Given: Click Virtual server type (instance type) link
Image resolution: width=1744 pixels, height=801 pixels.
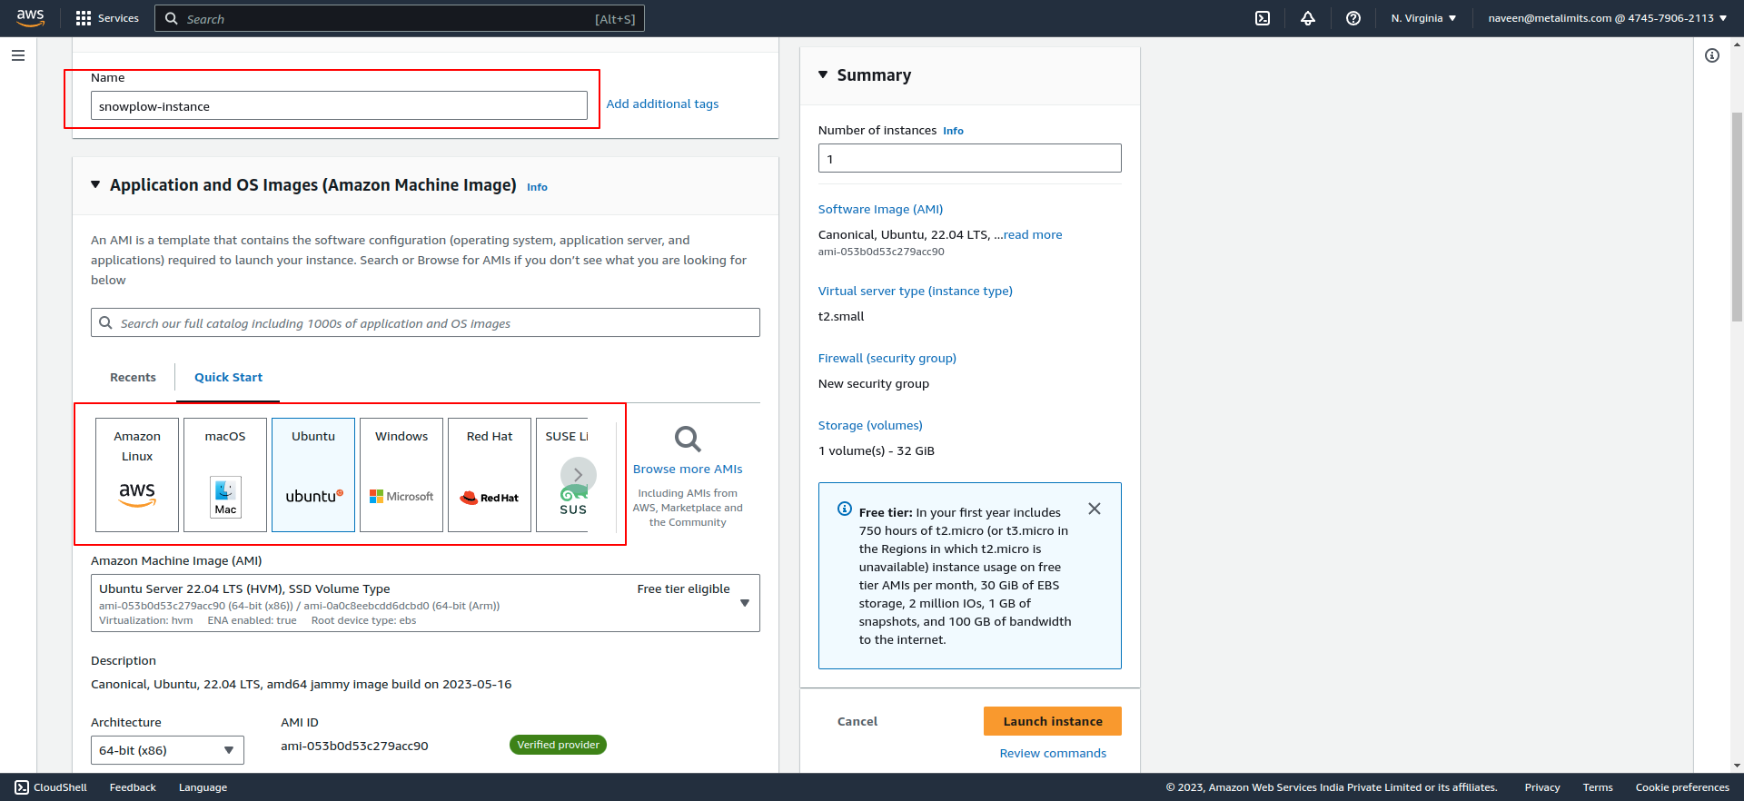Looking at the screenshot, I should [915, 291].
